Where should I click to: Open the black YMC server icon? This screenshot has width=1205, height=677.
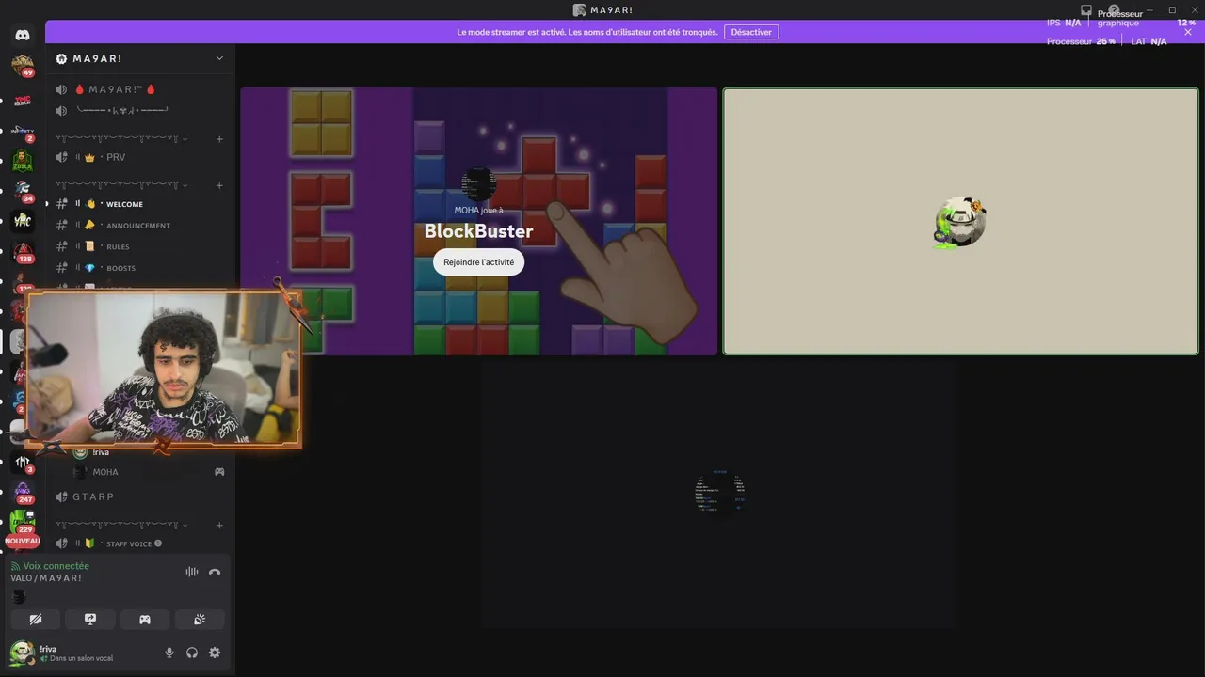point(23,221)
